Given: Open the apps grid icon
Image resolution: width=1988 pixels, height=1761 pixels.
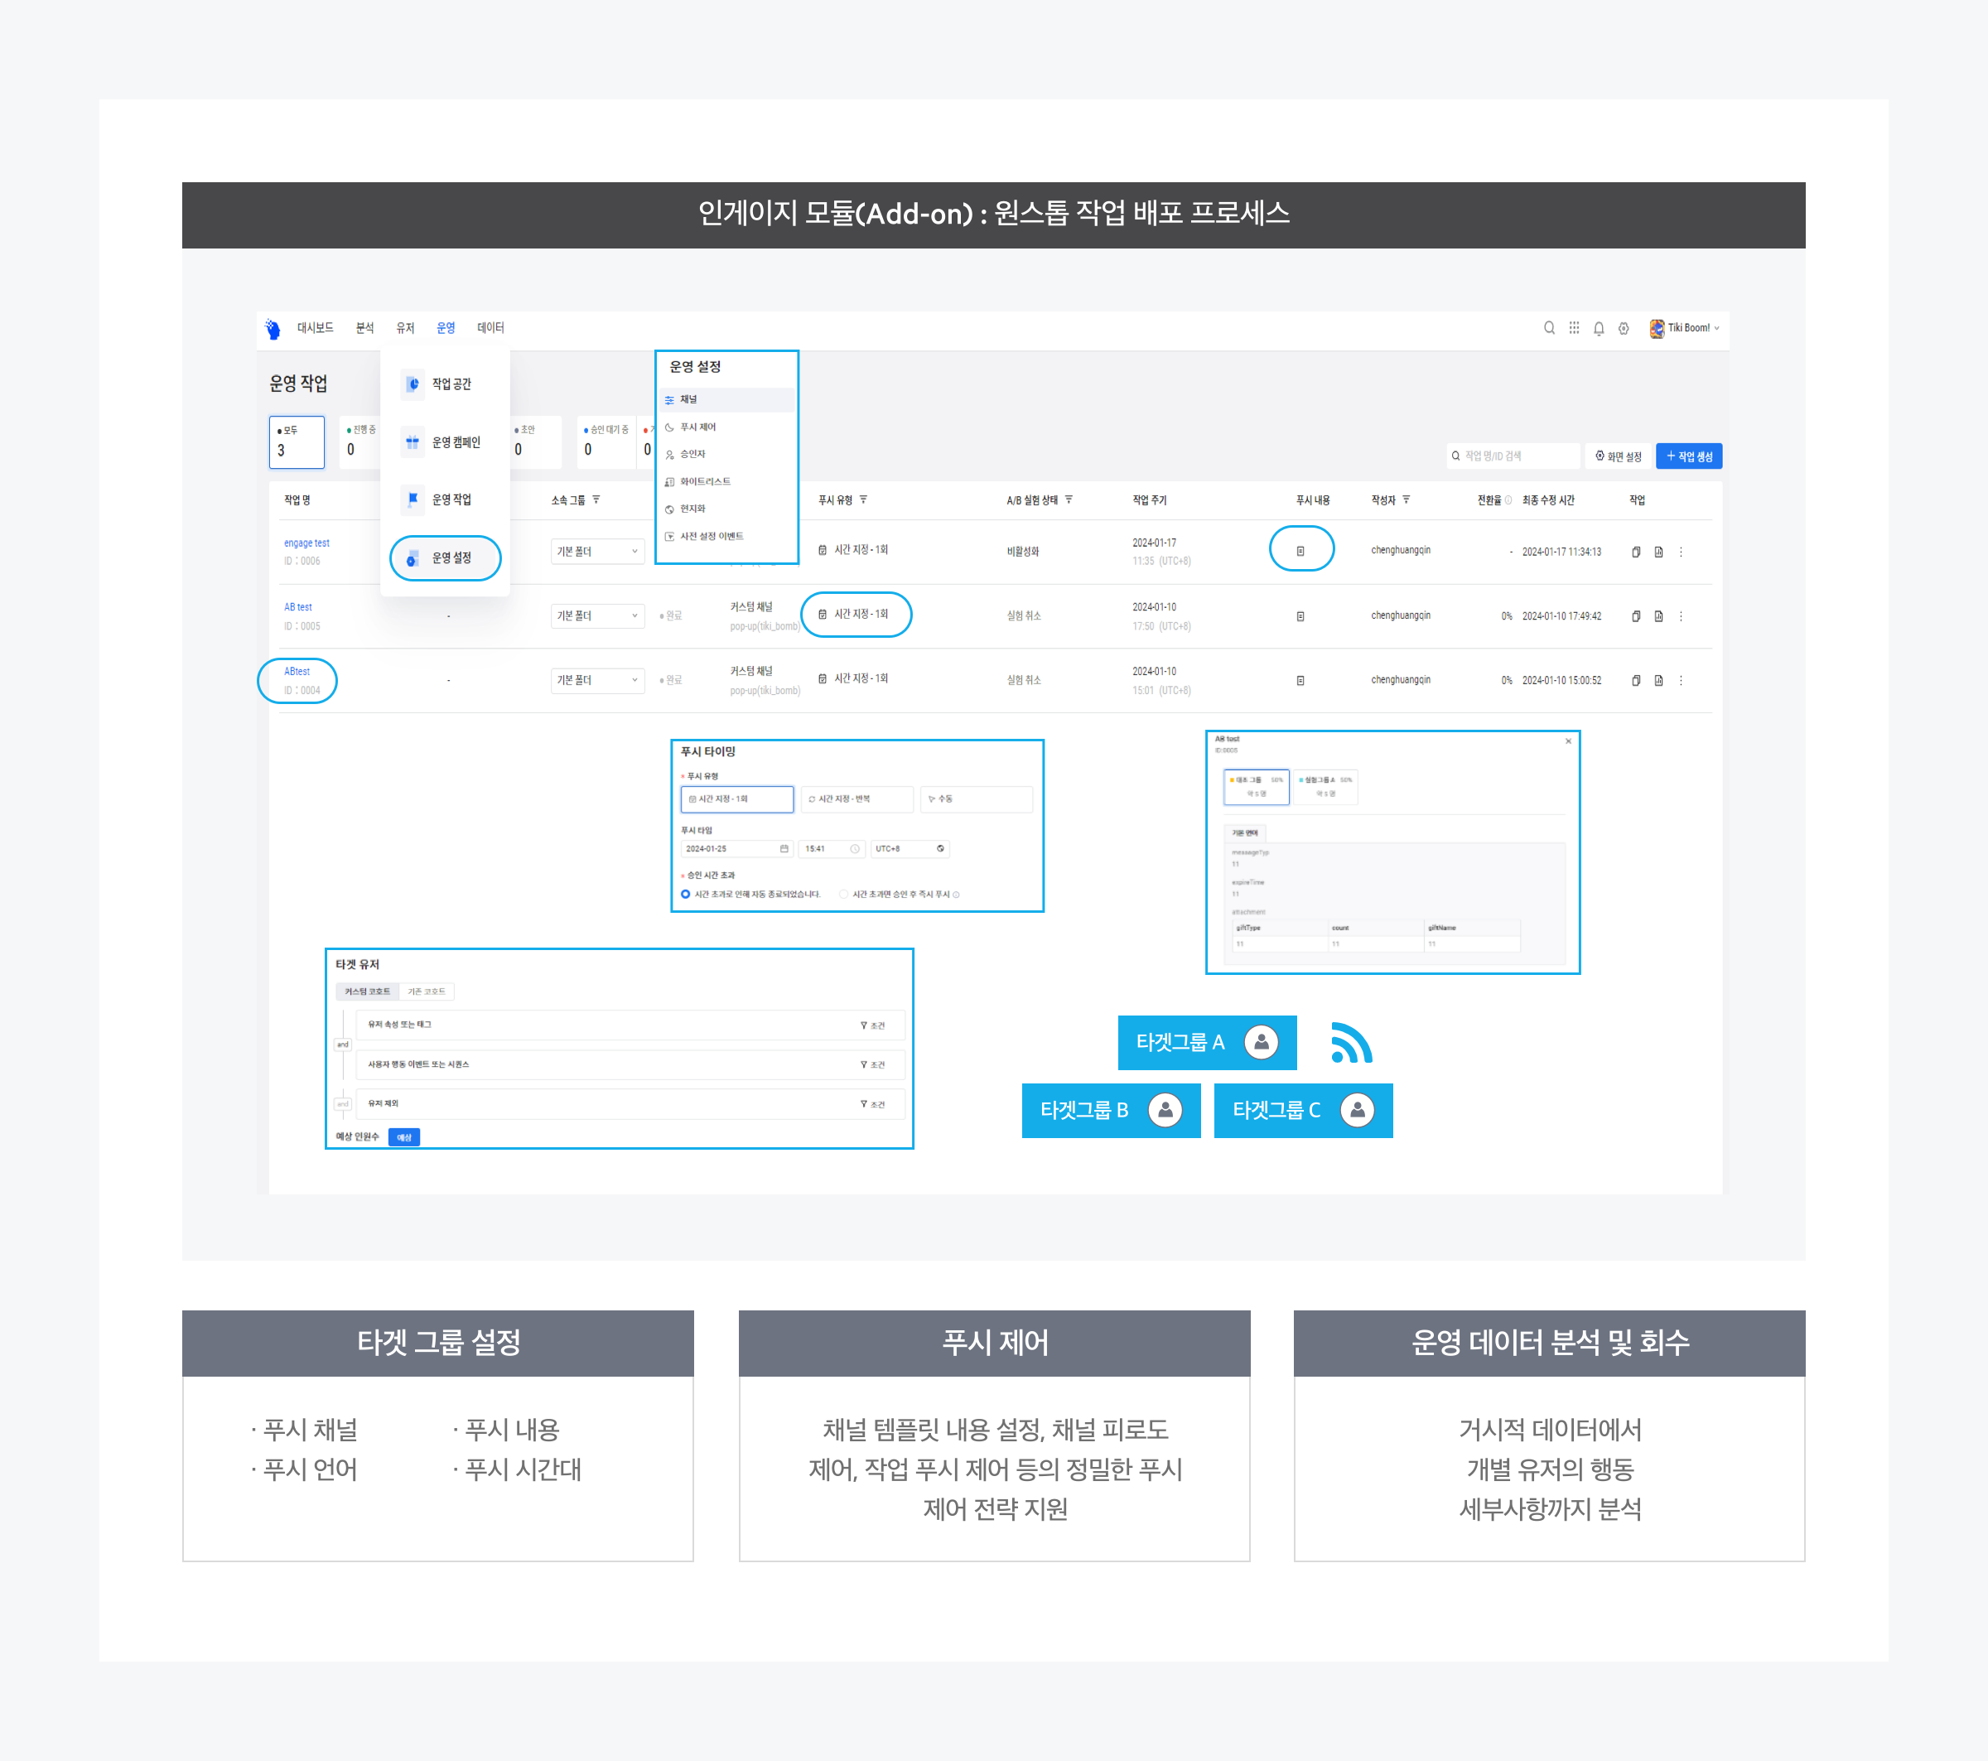Looking at the screenshot, I should point(1574,328).
